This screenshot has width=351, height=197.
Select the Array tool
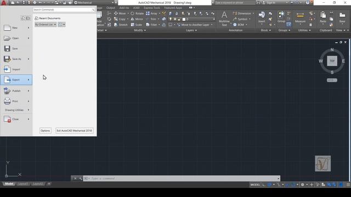point(151,13)
